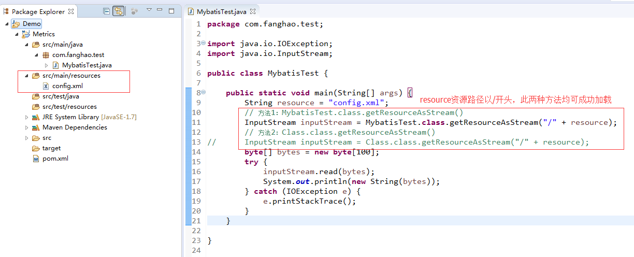This screenshot has height=257, width=634.
Task: Select the Metrics label in tree
Action: [x=44, y=34]
